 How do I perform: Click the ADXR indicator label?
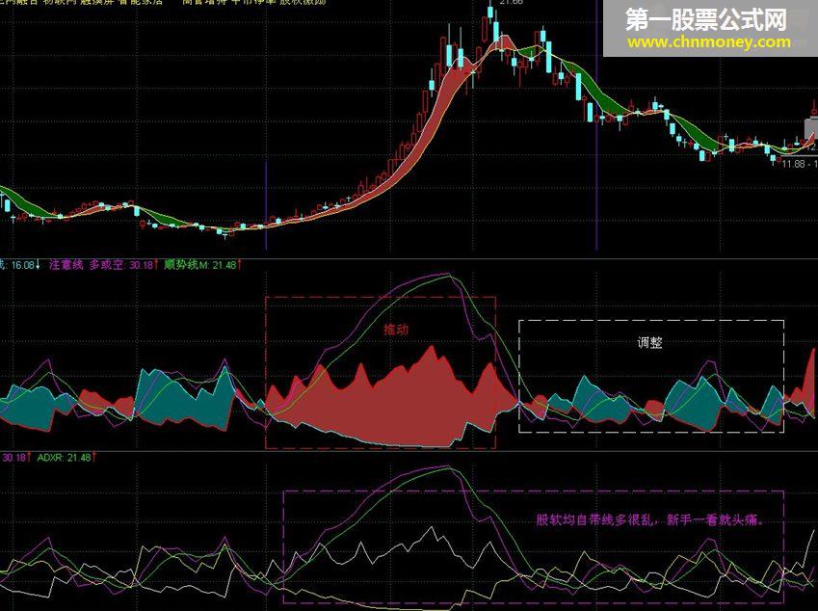click(51, 458)
